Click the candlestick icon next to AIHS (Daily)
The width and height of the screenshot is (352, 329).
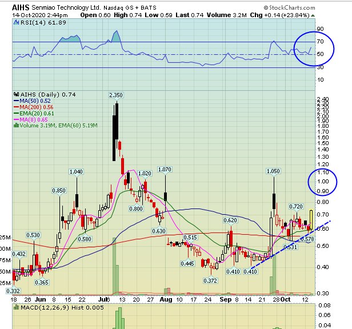click(17, 94)
